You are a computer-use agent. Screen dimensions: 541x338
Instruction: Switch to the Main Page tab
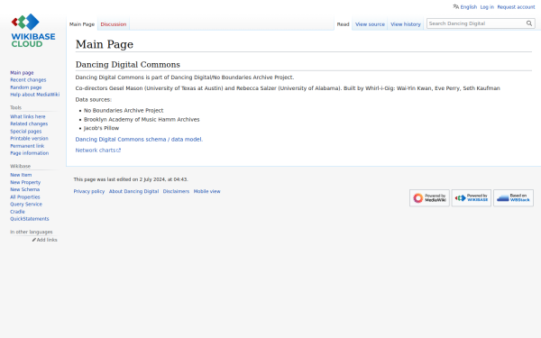coord(82,24)
